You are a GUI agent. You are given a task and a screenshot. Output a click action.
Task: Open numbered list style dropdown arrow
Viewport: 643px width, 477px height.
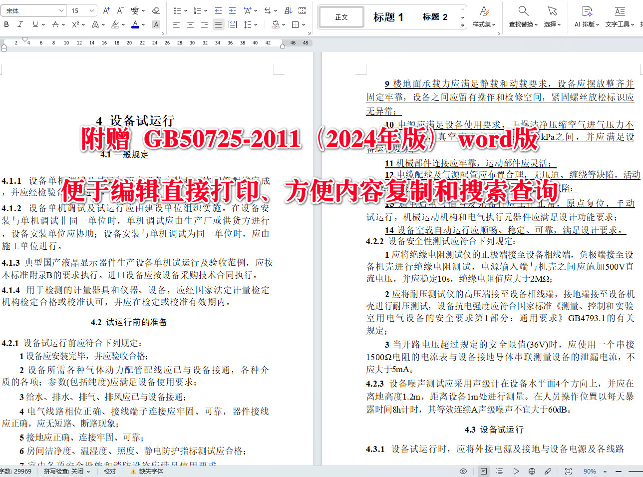click(x=206, y=10)
